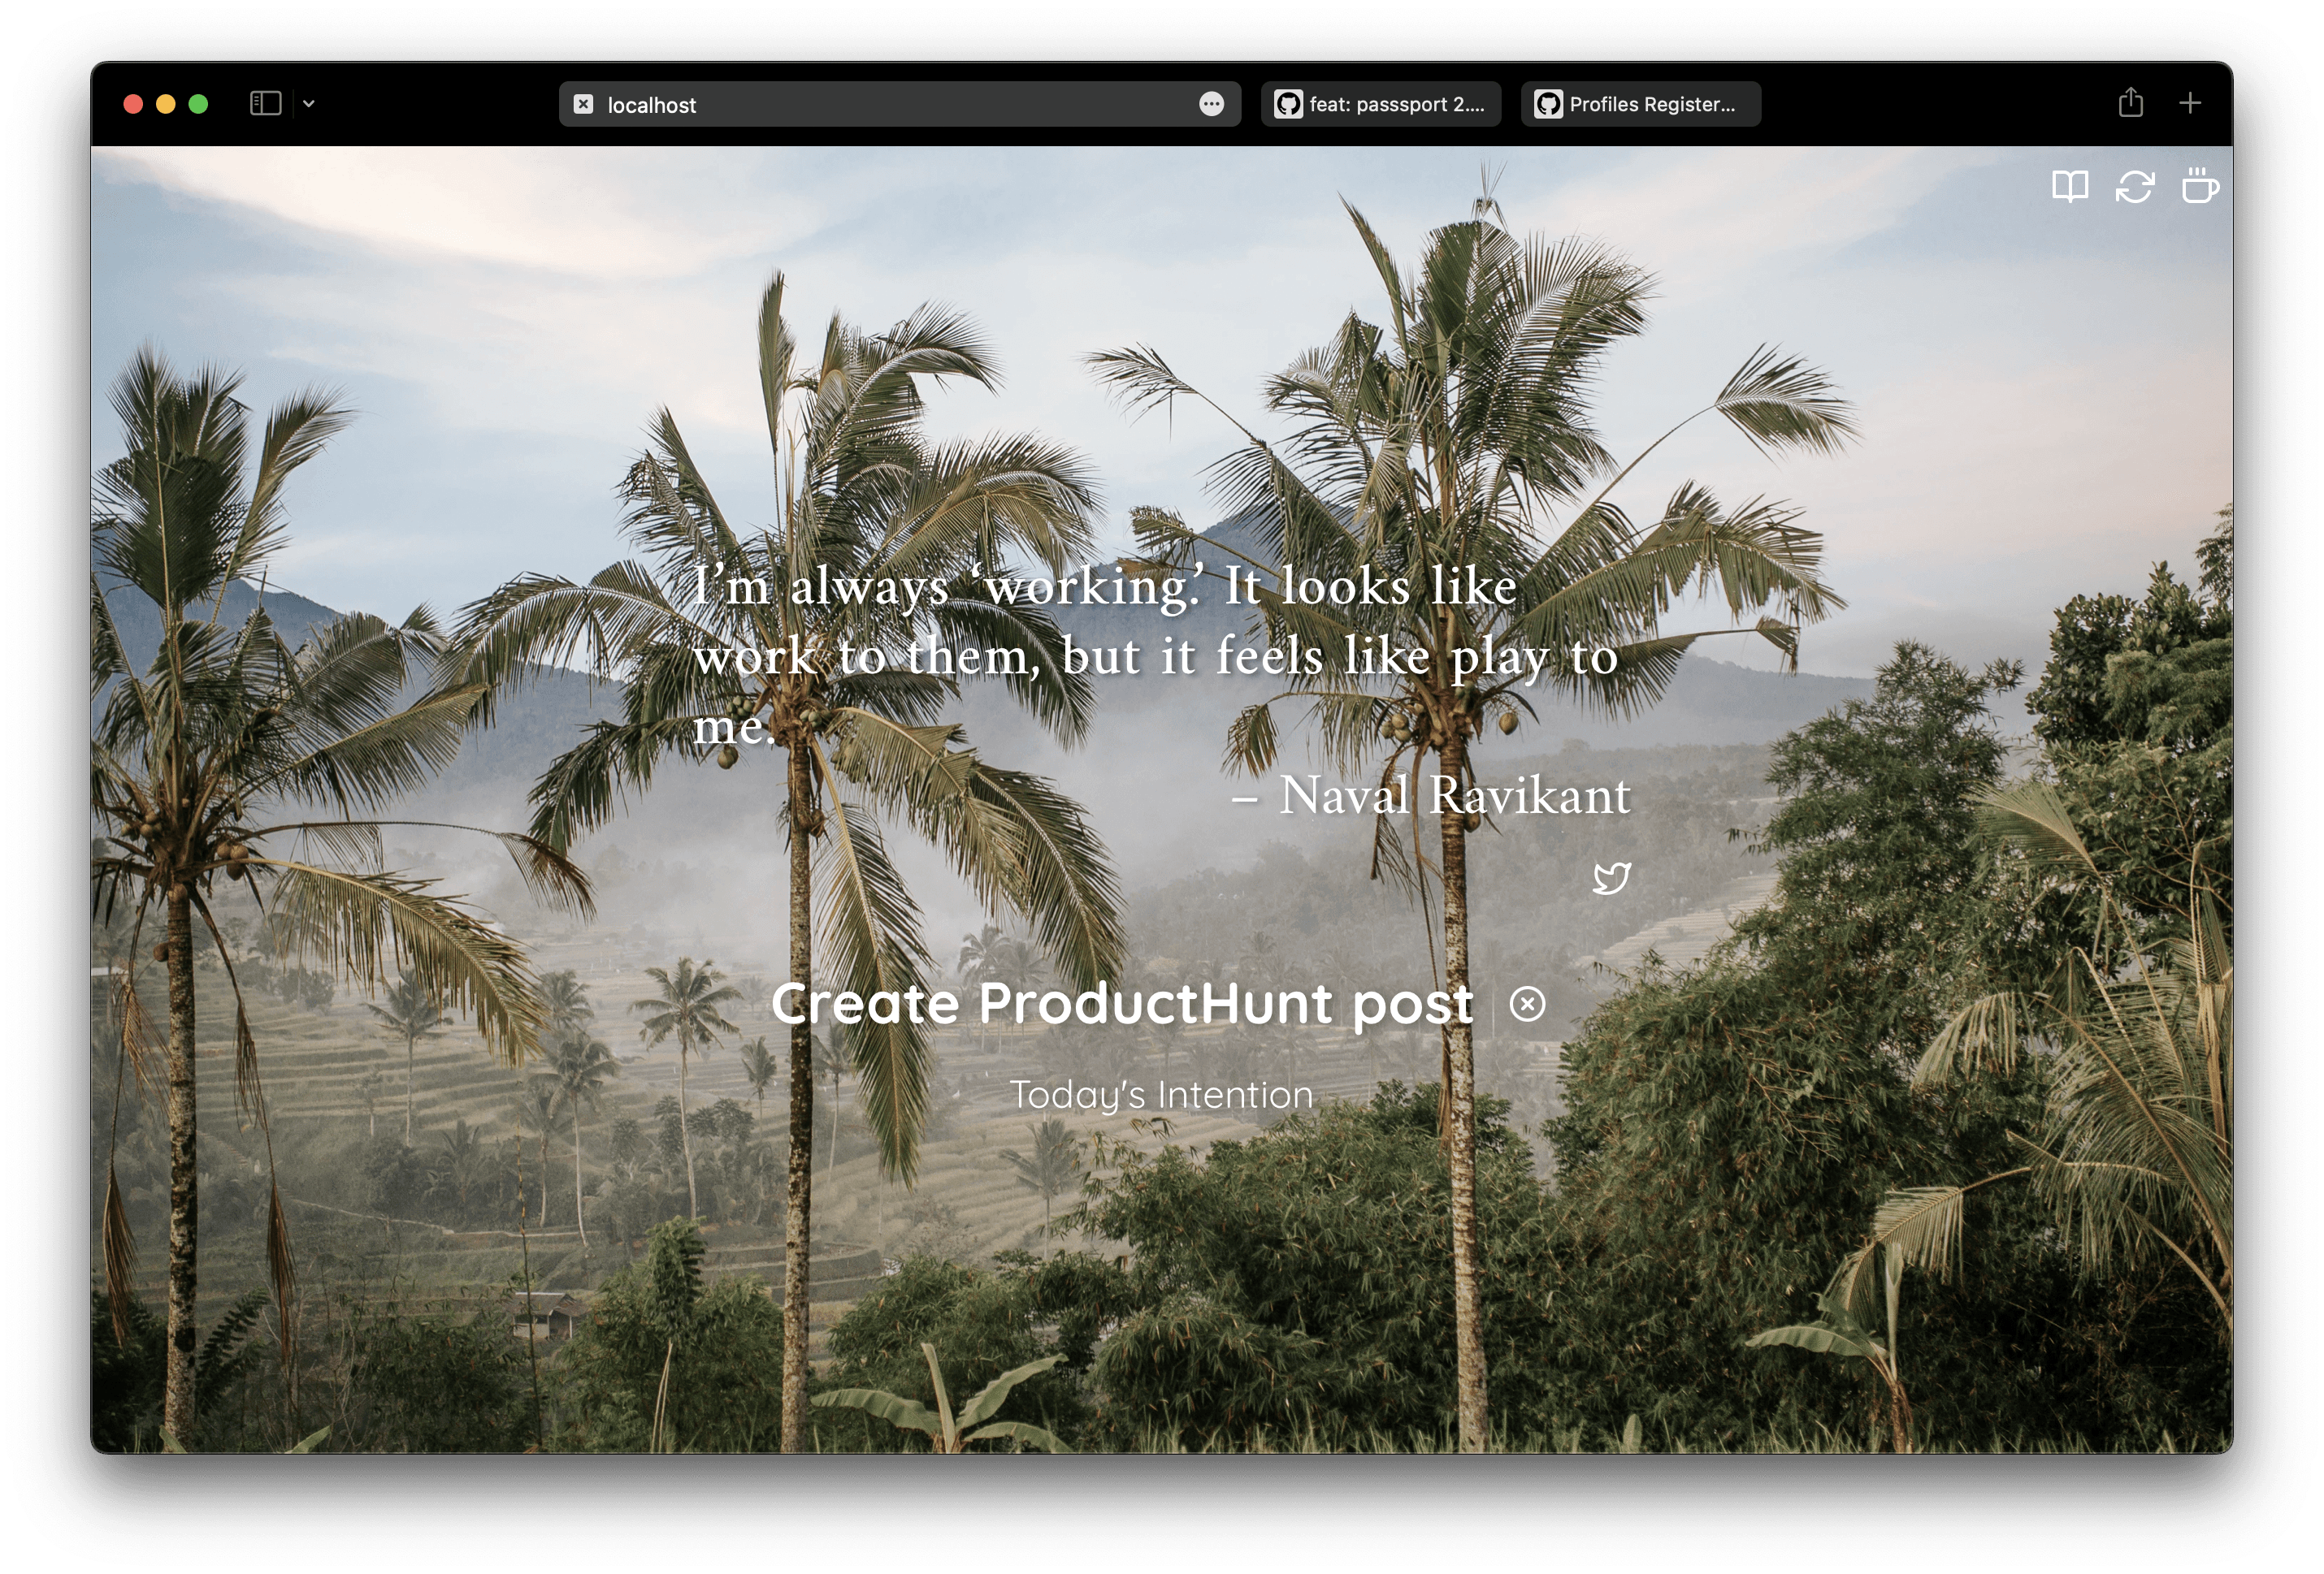Click the Naval Ravikant author name
The image size is (2324, 1574).
pyautogui.click(x=1455, y=795)
